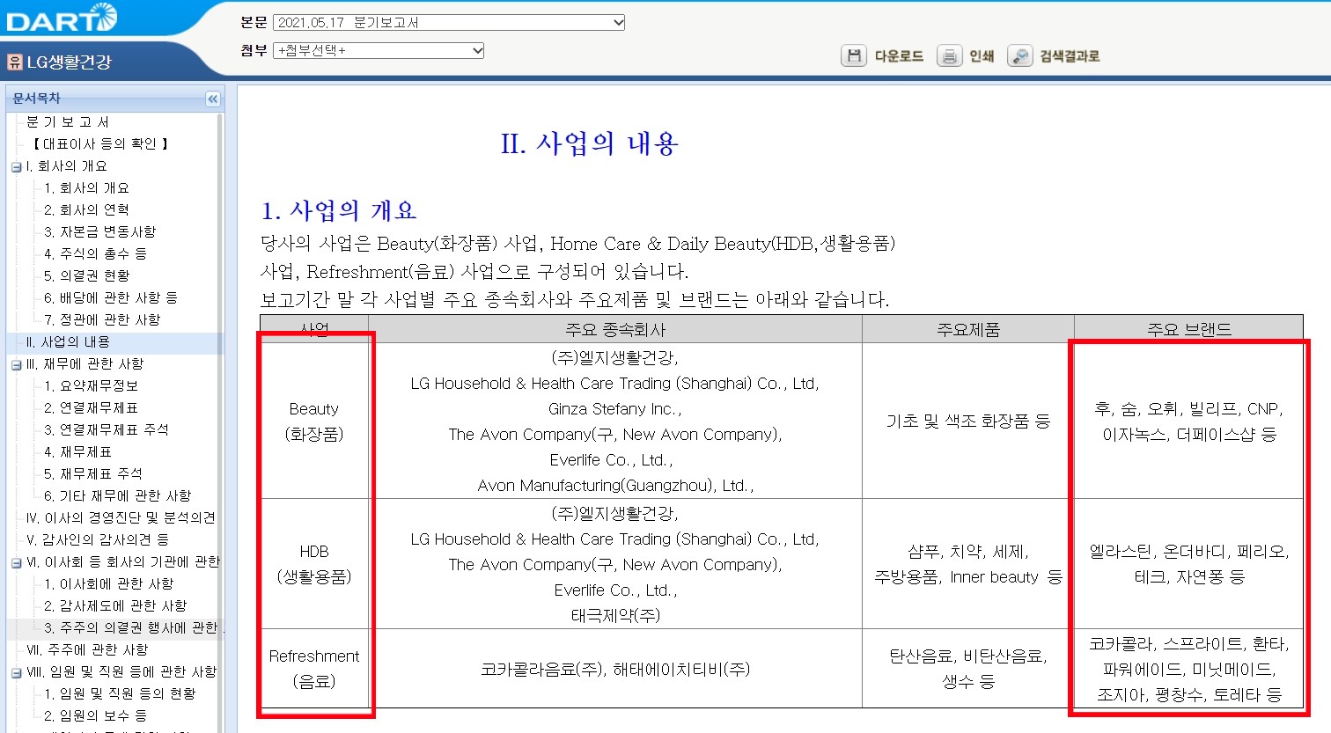Click 엘라스틴, 온더바디, 페리오 brand cell

[x=1188, y=564]
